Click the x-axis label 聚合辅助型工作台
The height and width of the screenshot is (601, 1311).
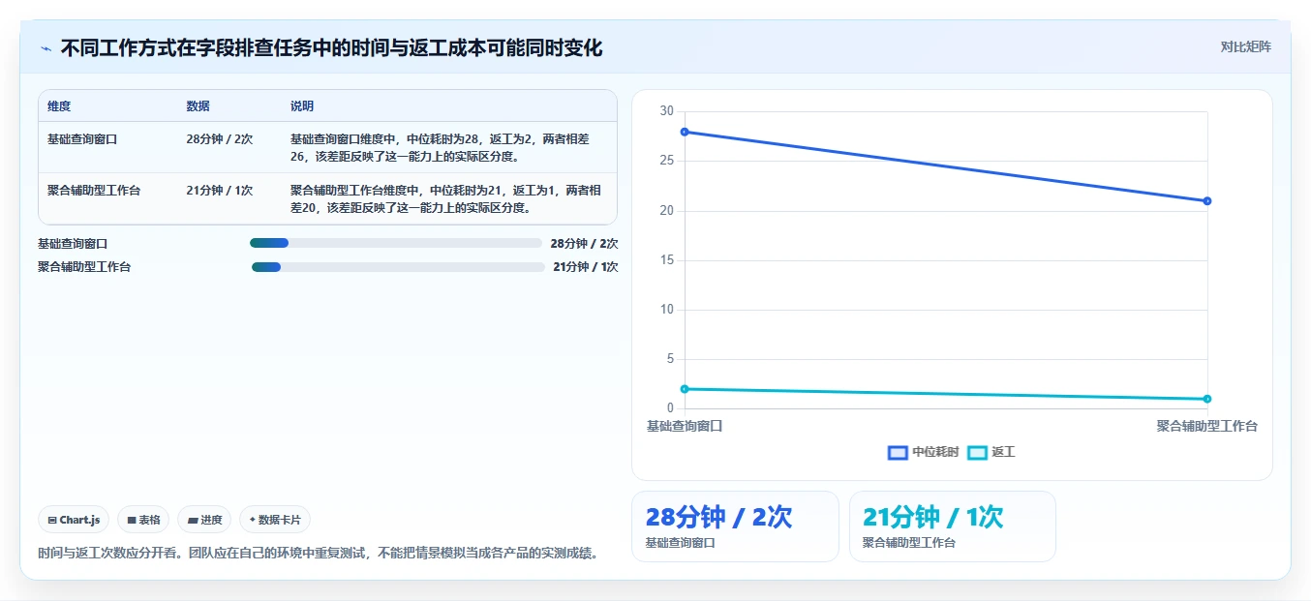pos(1206,426)
